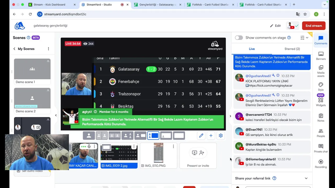Select the solo single-person layout

click(x=89, y=136)
